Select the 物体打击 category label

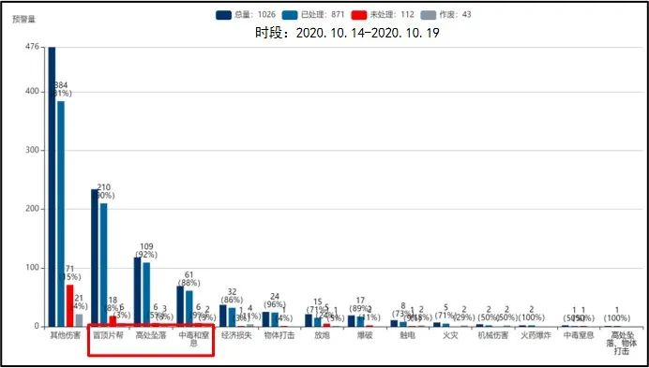click(279, 335)
